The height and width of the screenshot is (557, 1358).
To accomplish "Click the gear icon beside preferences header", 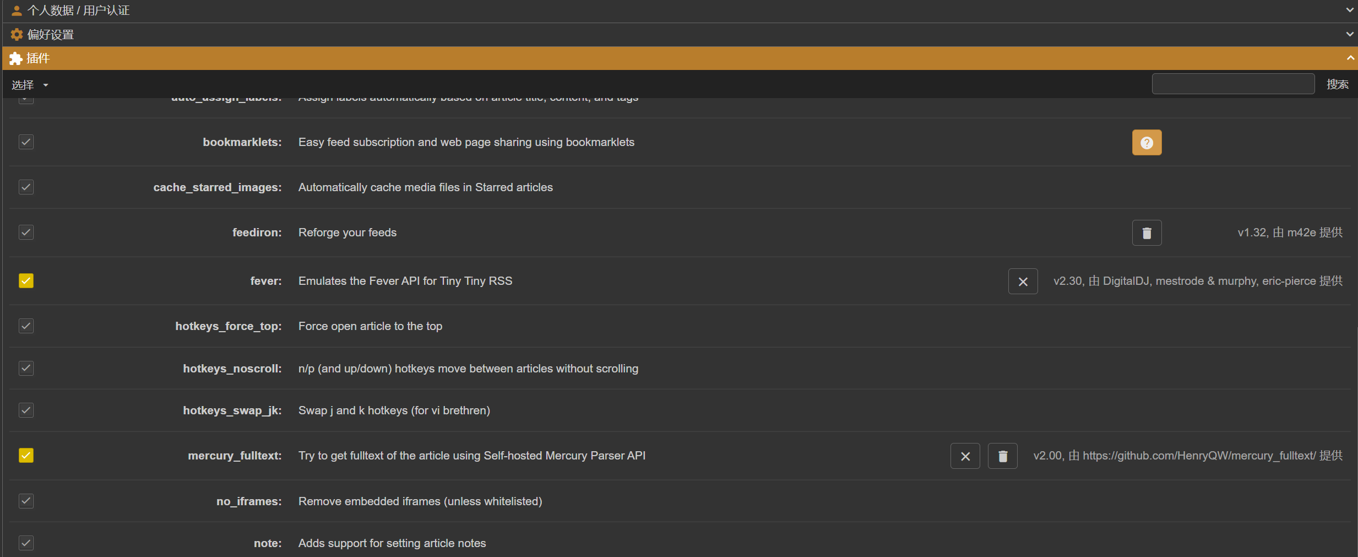I will point(17,35).
